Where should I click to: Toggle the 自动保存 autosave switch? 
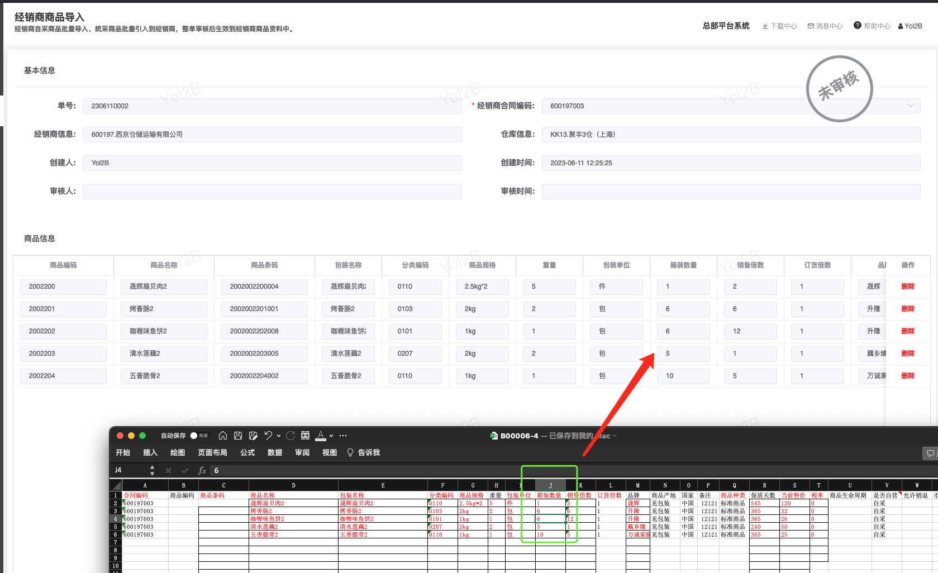point(199,436)
